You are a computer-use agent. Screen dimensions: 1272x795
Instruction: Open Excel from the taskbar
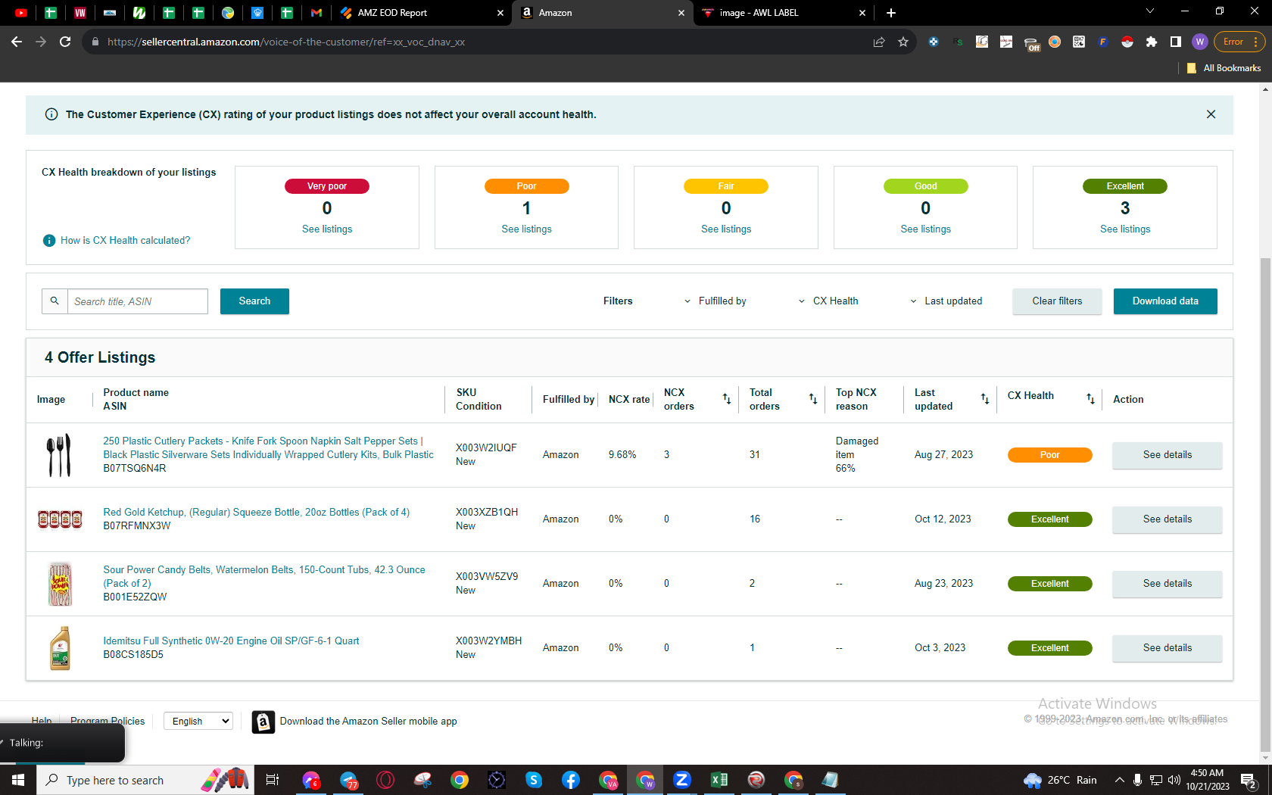point(719,780)
